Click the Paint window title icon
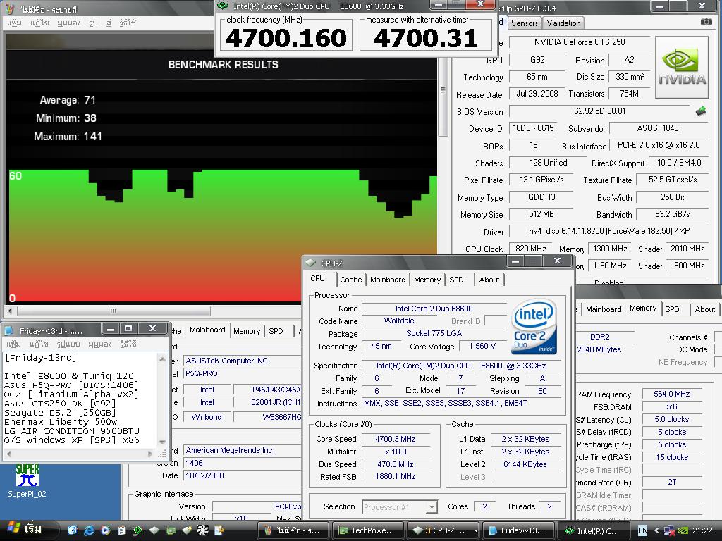Viewport: 722px width, 541px height. (10, 9)
